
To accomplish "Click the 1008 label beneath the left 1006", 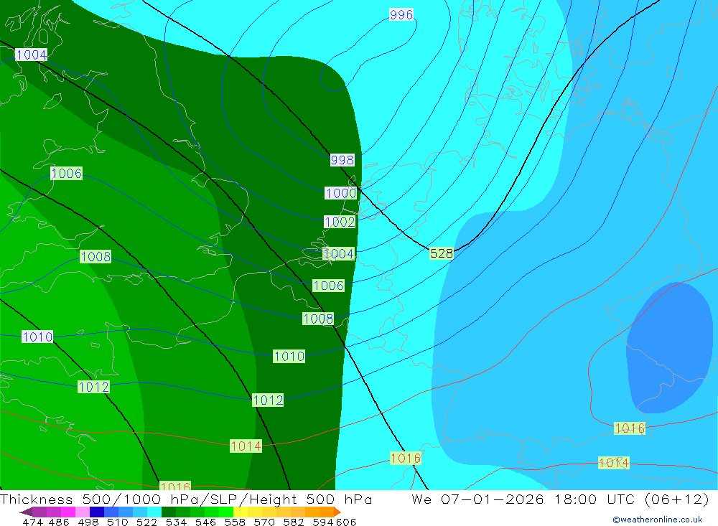I will click(x=95, y=256).
